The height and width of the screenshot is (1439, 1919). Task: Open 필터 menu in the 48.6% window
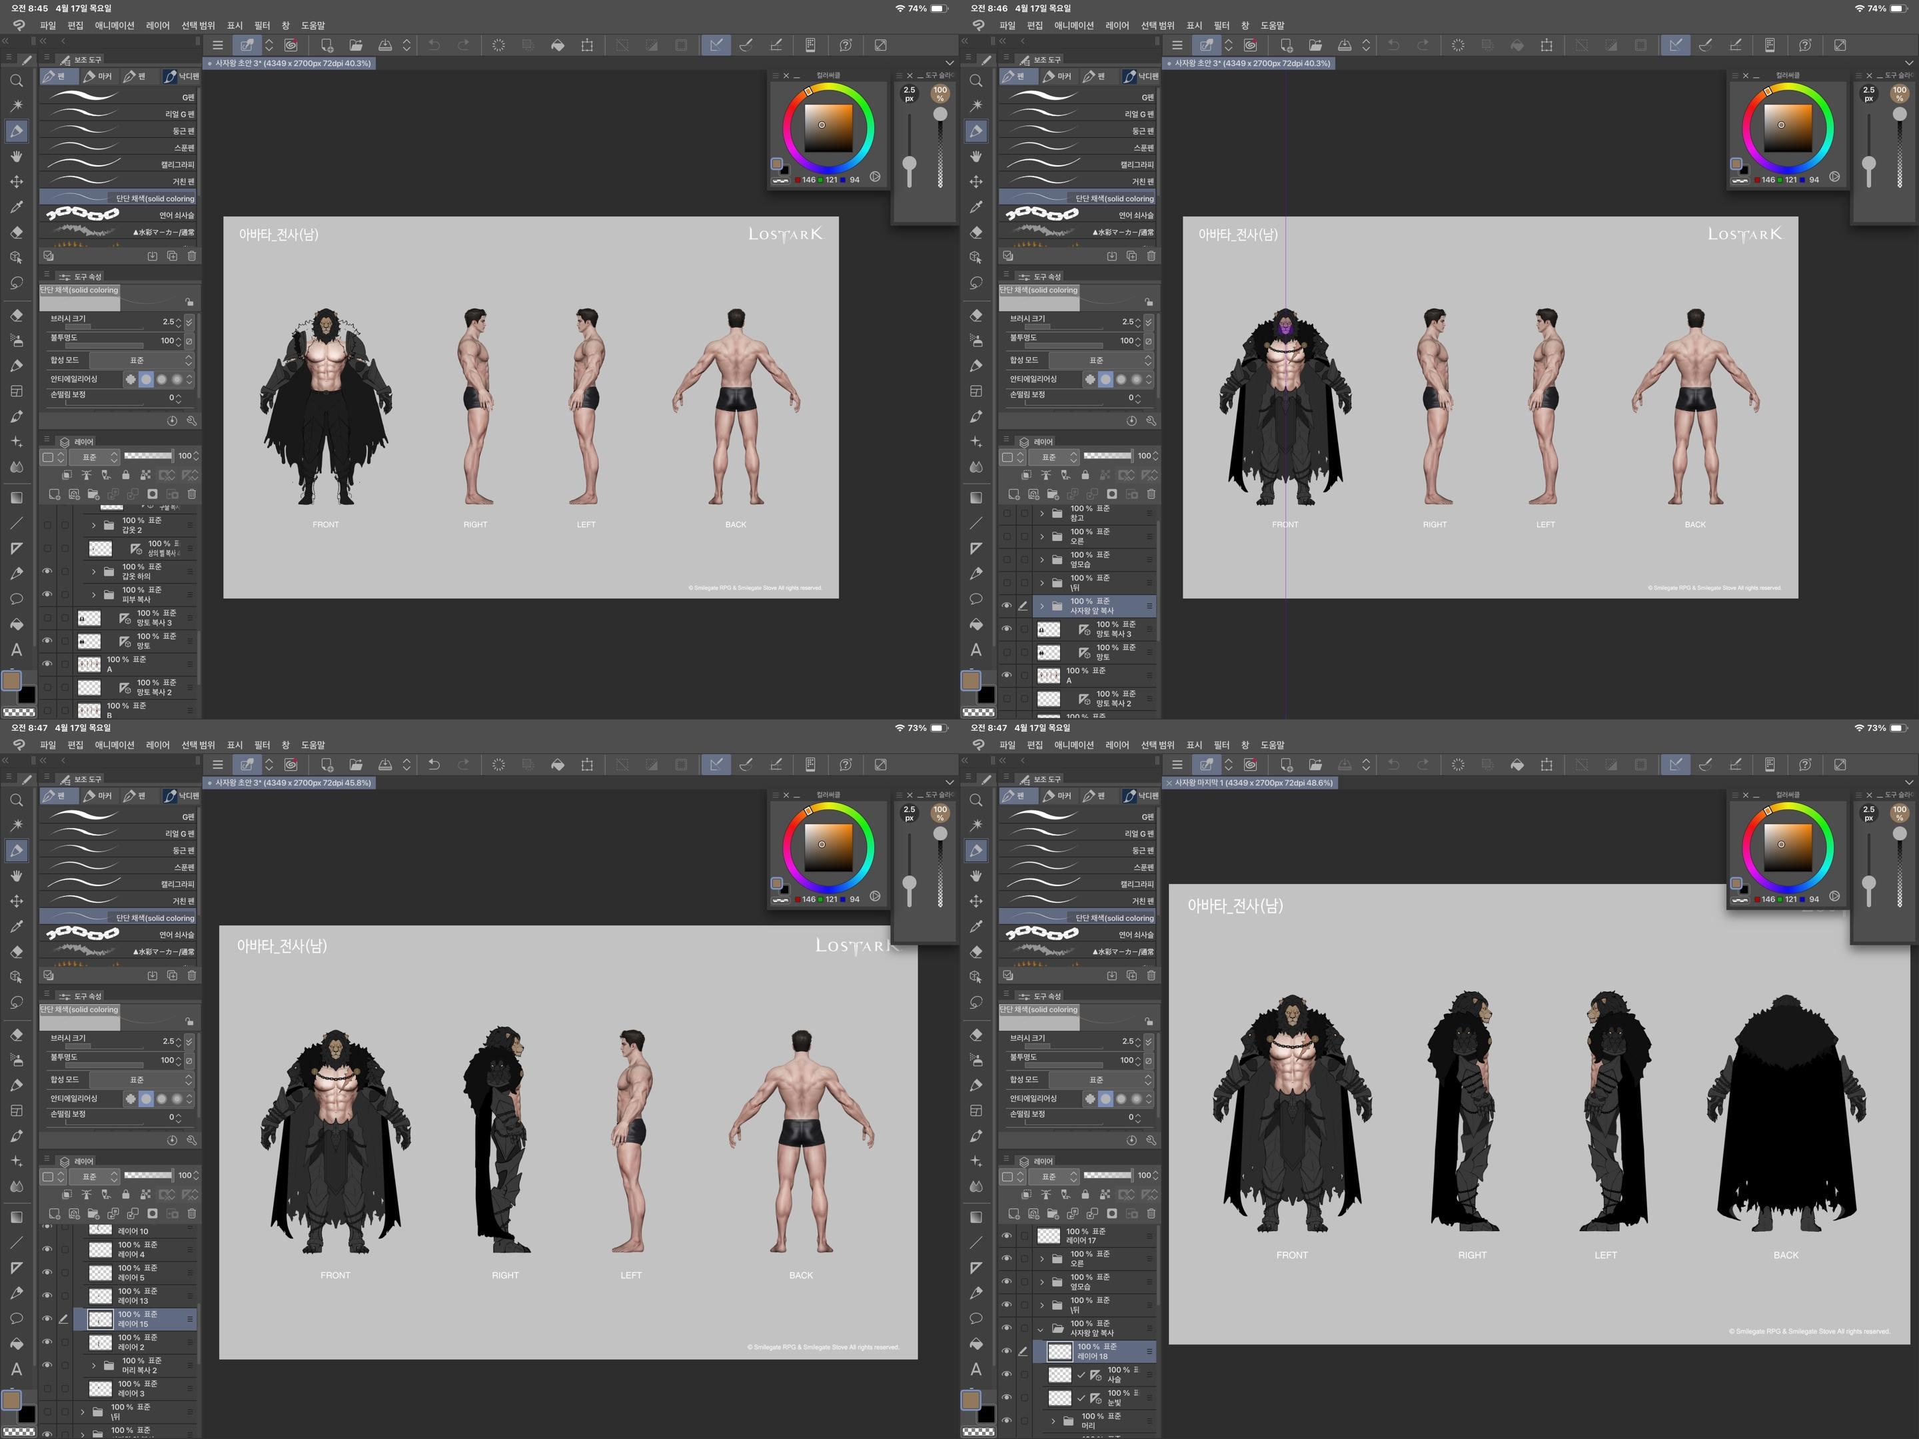(x=1221, y=745)
